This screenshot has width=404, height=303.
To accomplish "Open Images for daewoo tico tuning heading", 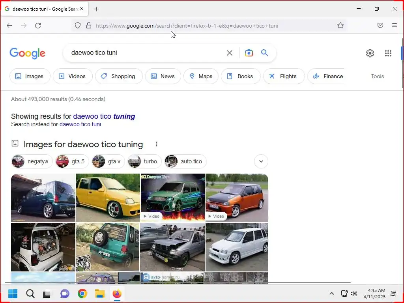I will [83, 144].
